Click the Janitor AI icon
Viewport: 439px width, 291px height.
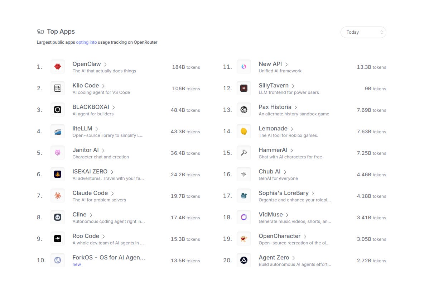coord(58,153)
